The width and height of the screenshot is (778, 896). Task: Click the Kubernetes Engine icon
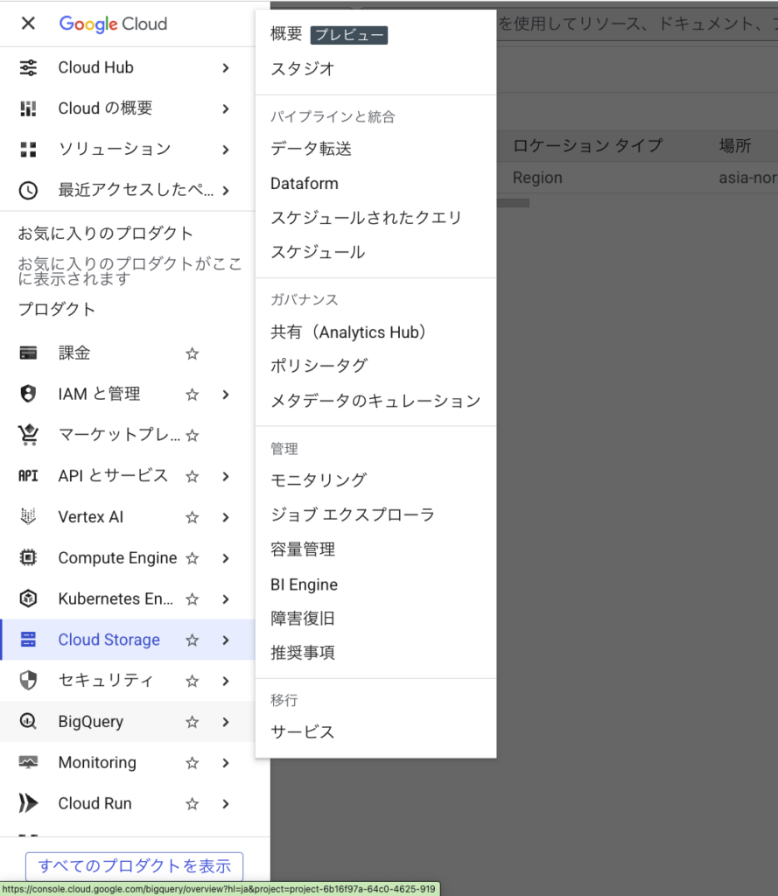28,599
